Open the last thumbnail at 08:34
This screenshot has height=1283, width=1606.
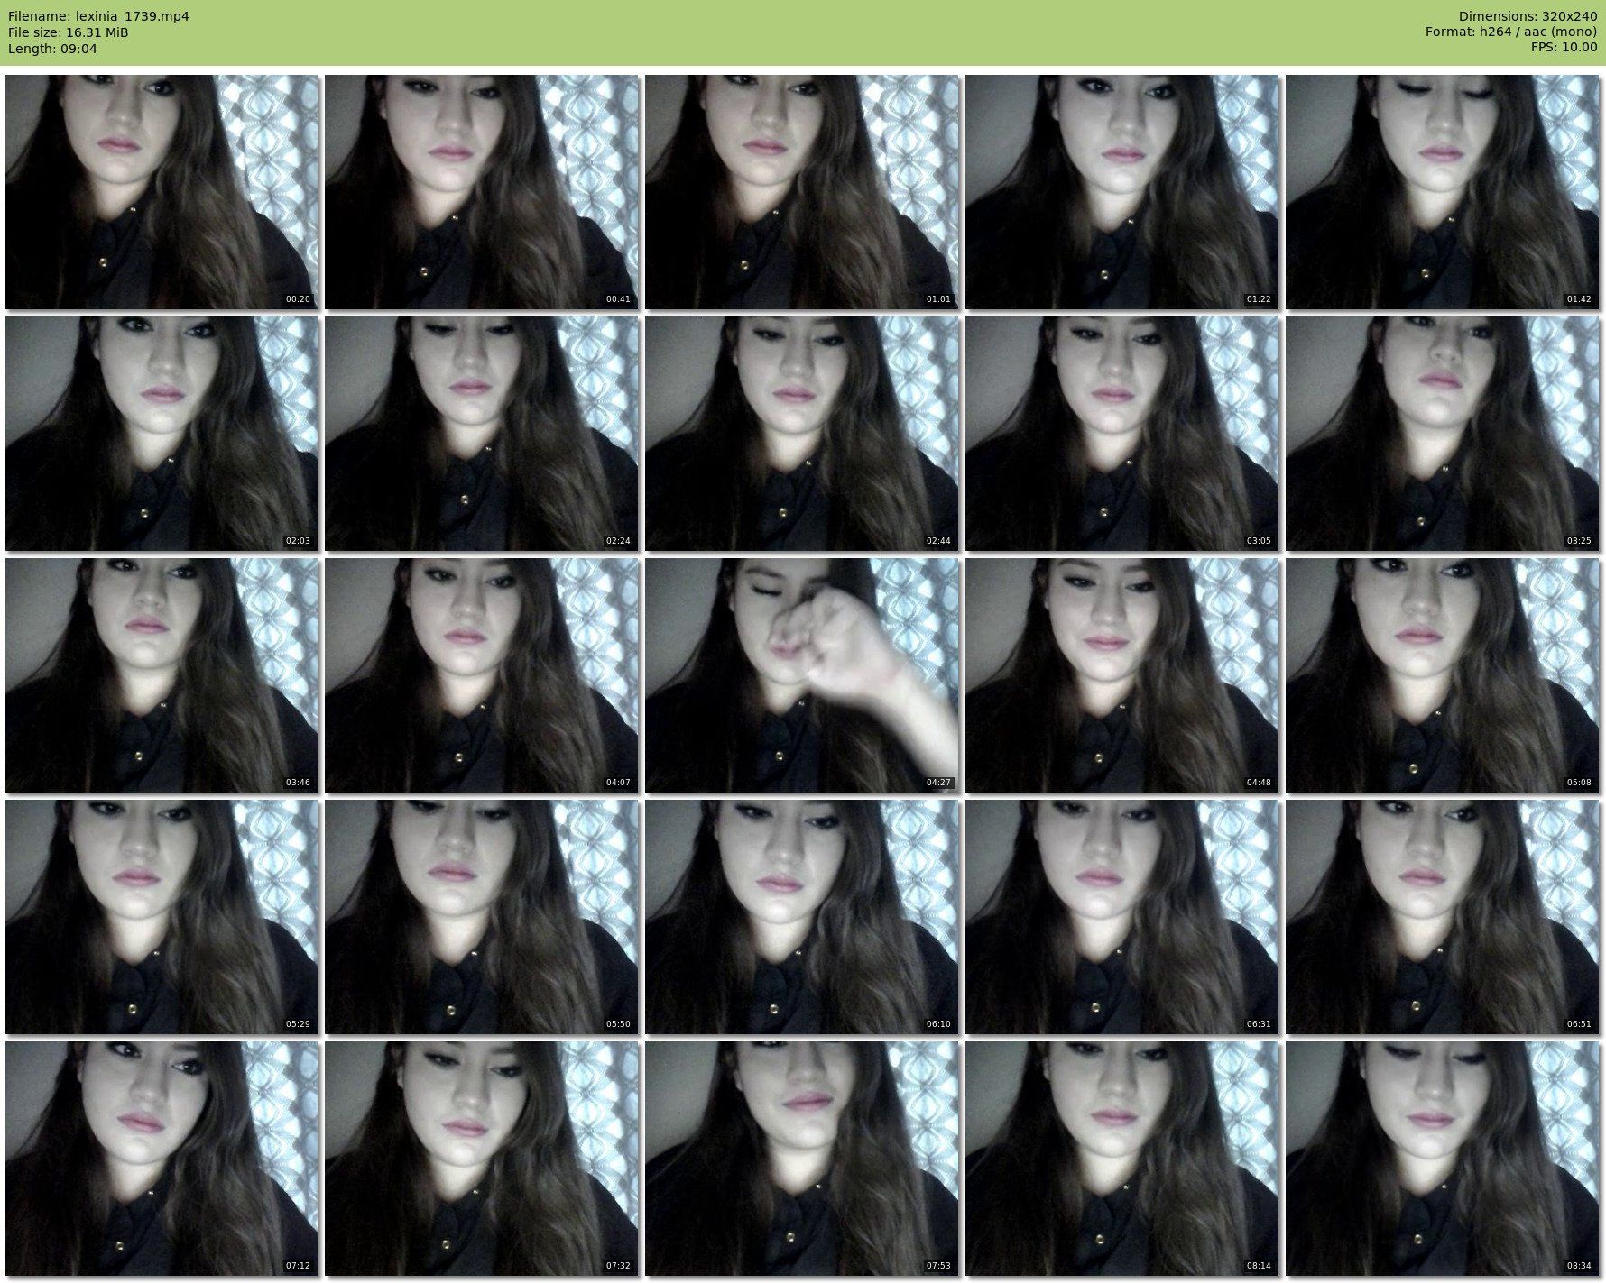pyautogui.click(x=1442, y=1159)
